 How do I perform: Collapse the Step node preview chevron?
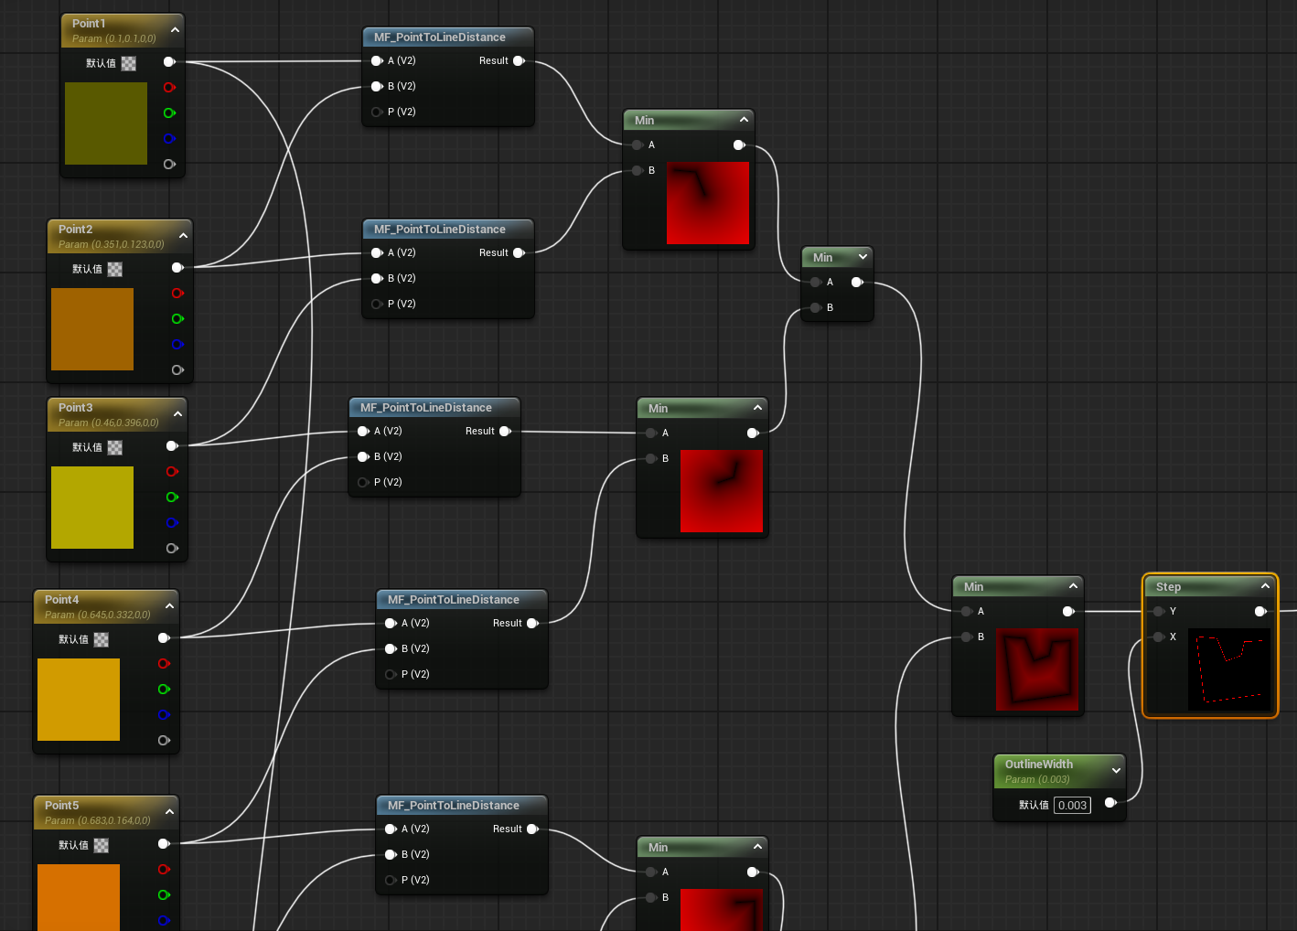click(x=1265, y=586)
